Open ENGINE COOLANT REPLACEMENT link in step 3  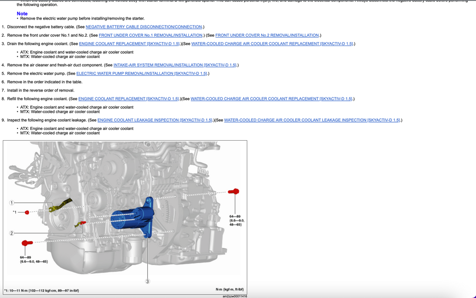click(x=129, y=44)
